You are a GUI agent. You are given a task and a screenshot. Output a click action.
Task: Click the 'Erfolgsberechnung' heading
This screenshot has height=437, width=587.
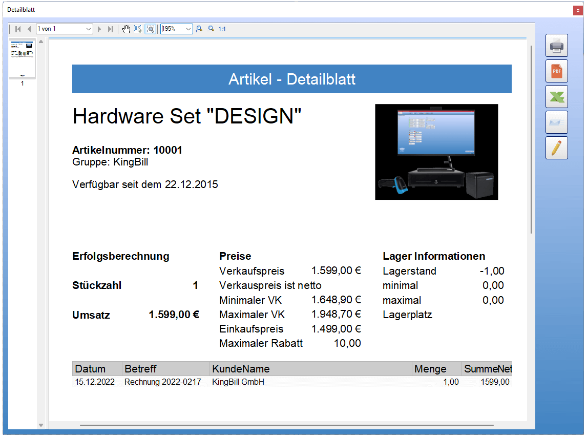(120, 256)
